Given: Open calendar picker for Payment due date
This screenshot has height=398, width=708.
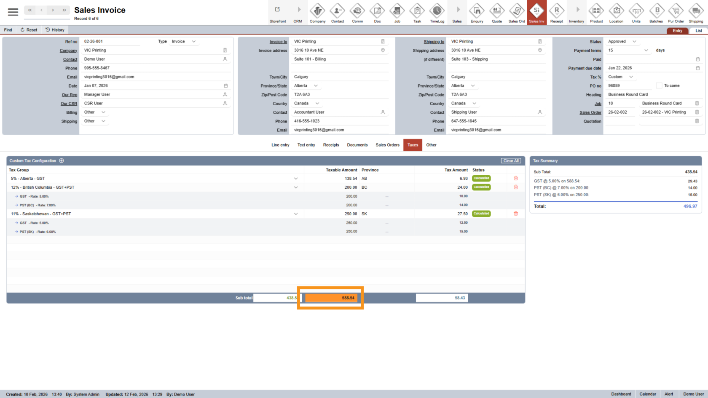Looking at the screenshot, I should (x=697, y=68).
